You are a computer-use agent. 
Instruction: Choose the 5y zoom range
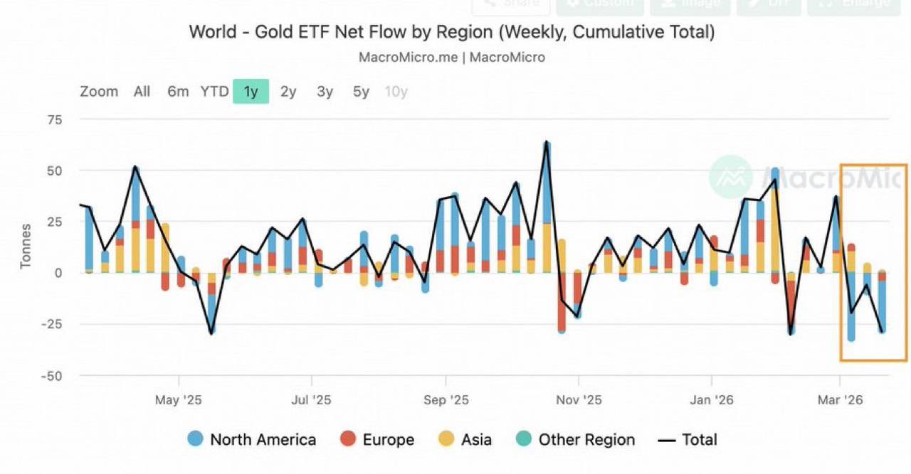point(361,92)
